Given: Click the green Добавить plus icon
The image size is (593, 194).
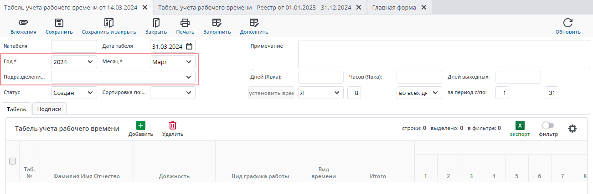Looking at the screenshot, I should tap(140, 125).
